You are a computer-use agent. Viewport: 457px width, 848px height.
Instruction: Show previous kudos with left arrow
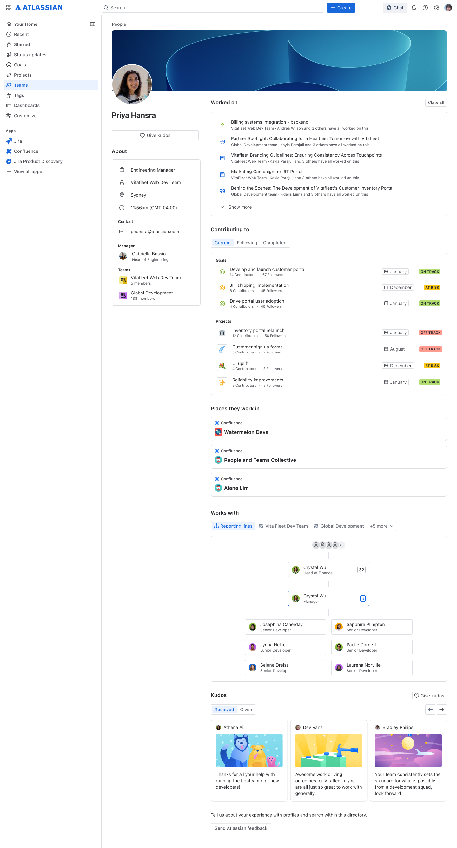click(x=430, y=710)
